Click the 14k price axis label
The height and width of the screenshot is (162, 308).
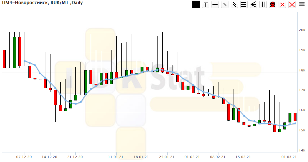pyautogui.click(x=302, y=150)
